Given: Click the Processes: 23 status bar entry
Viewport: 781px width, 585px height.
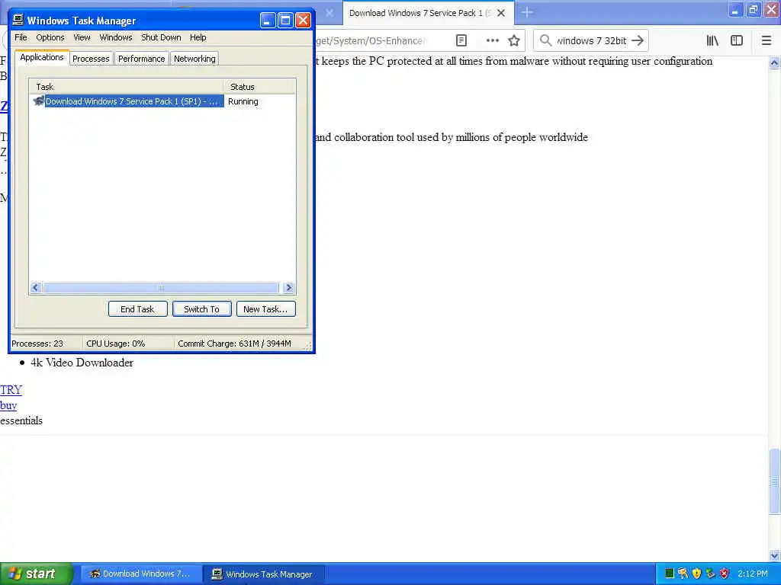Looking at the screenshot, I should pyautogui.click(x=37, y=344).
